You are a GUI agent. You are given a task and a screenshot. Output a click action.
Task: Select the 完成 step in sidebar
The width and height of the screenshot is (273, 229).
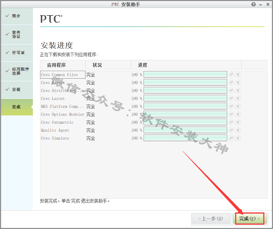[17, 107]
